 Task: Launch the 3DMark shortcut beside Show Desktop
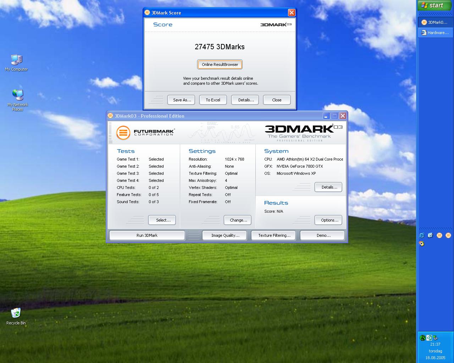click(439, 235)
